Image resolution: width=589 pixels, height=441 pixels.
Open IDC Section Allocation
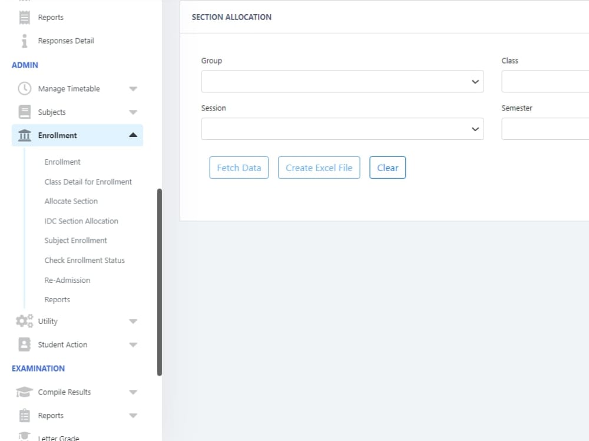[x=81, y=220]
